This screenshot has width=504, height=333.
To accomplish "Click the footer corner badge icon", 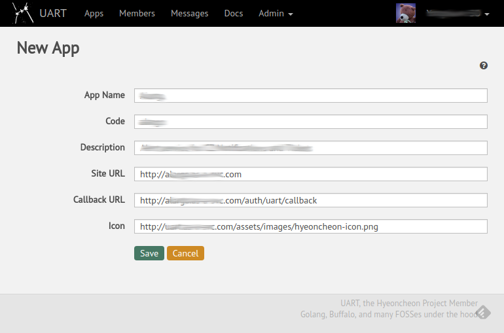I will [484, 313].
